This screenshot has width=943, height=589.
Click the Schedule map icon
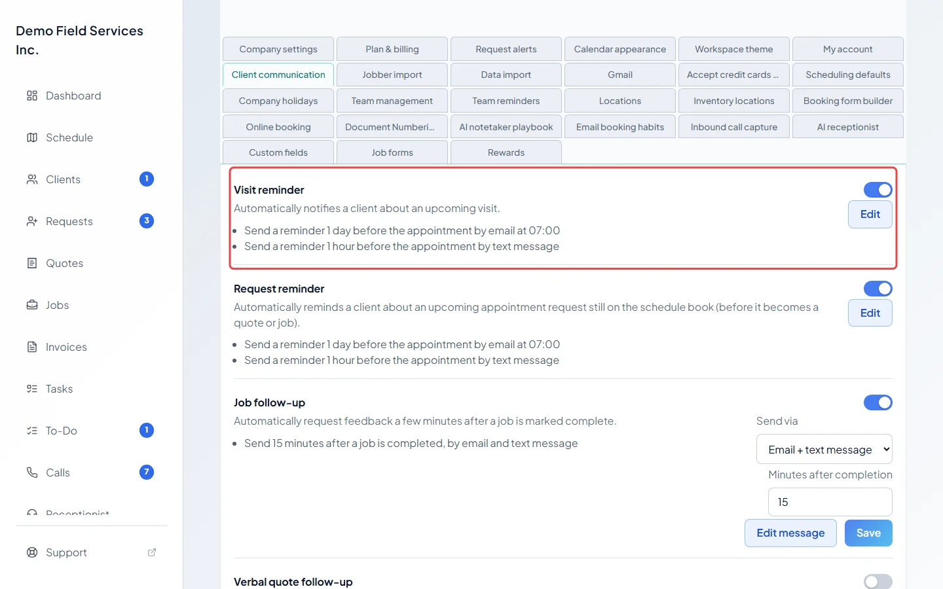pos(32,137)
